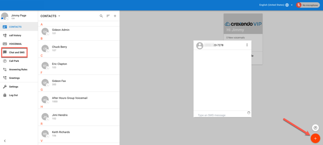The height and width of the screenshot is (145, 323).
Task: Select contact Jimi Hendrix
Action: point(79,117)
